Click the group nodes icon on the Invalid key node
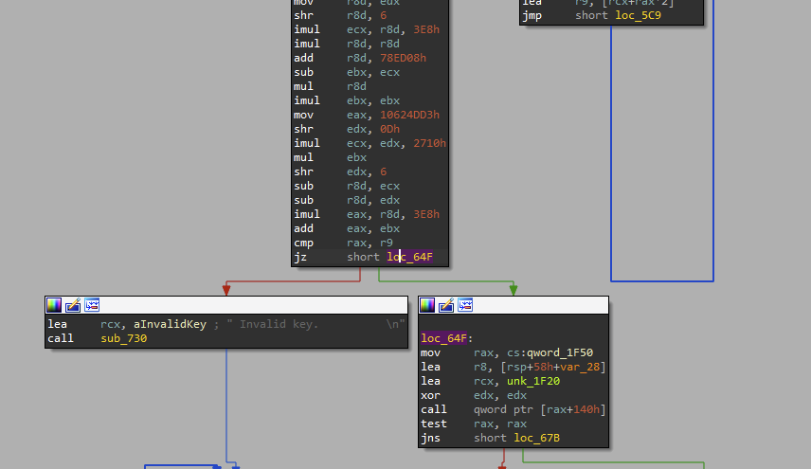This screenshot has height=469, width=811. [x=92, y=305]
